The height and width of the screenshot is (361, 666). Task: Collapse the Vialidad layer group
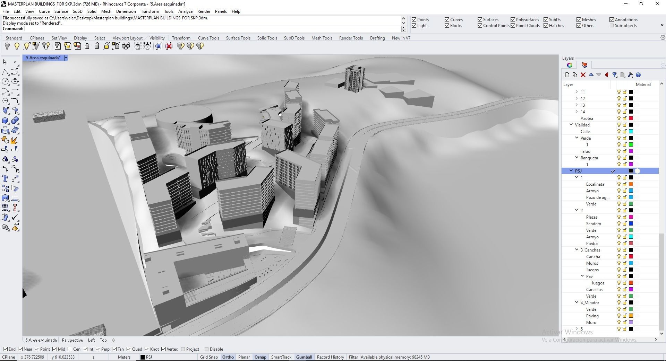click(x=571, y=125)
